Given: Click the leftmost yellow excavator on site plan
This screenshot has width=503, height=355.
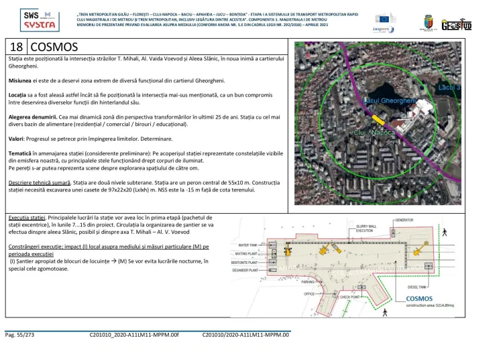Looking at the screenshot, I should coord(288,251).
